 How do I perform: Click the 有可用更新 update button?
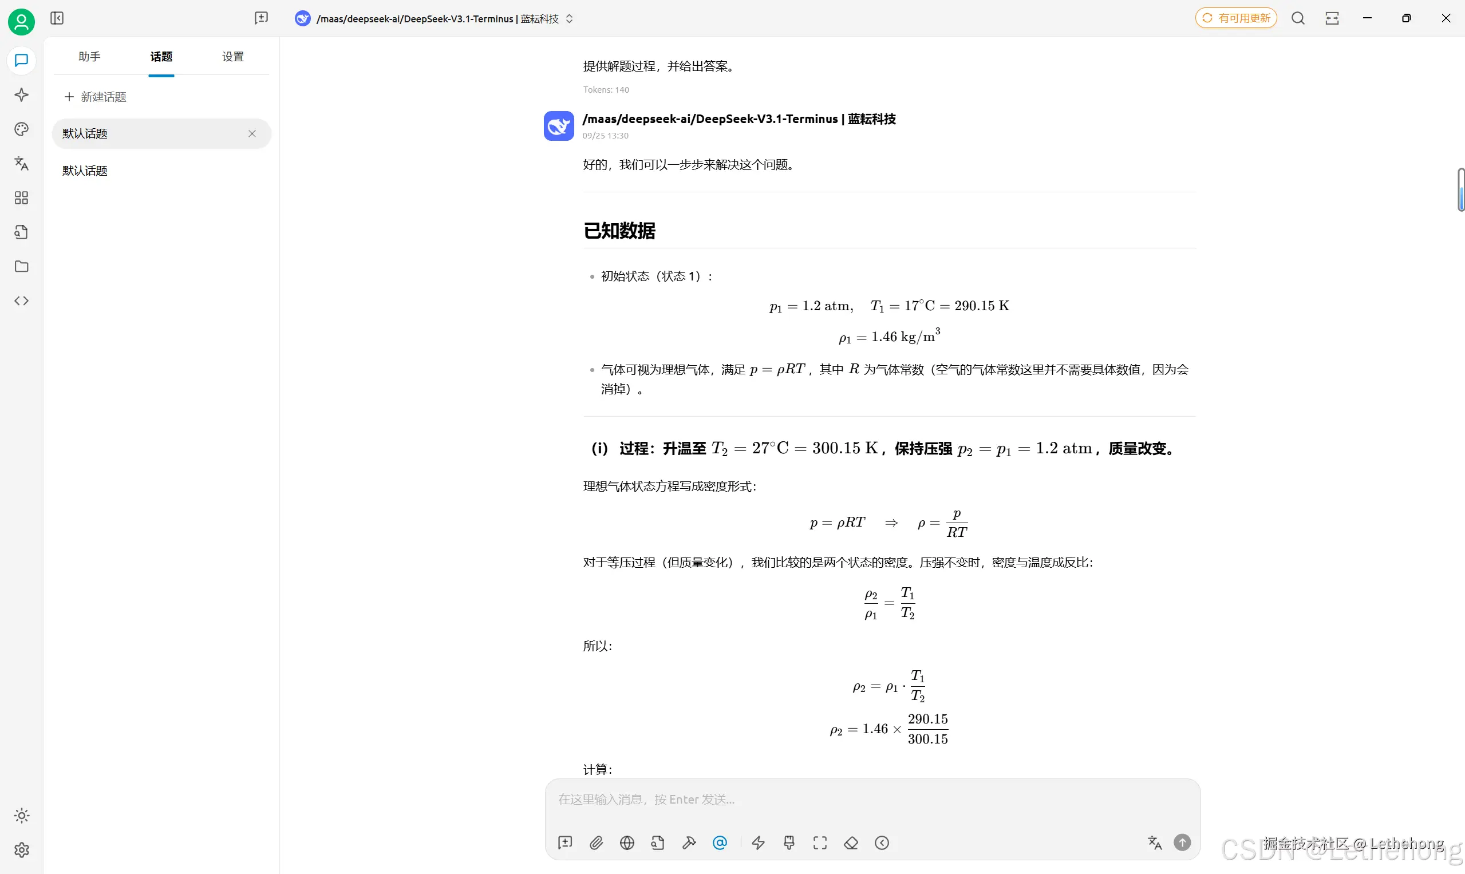(x=1235, y=18)
